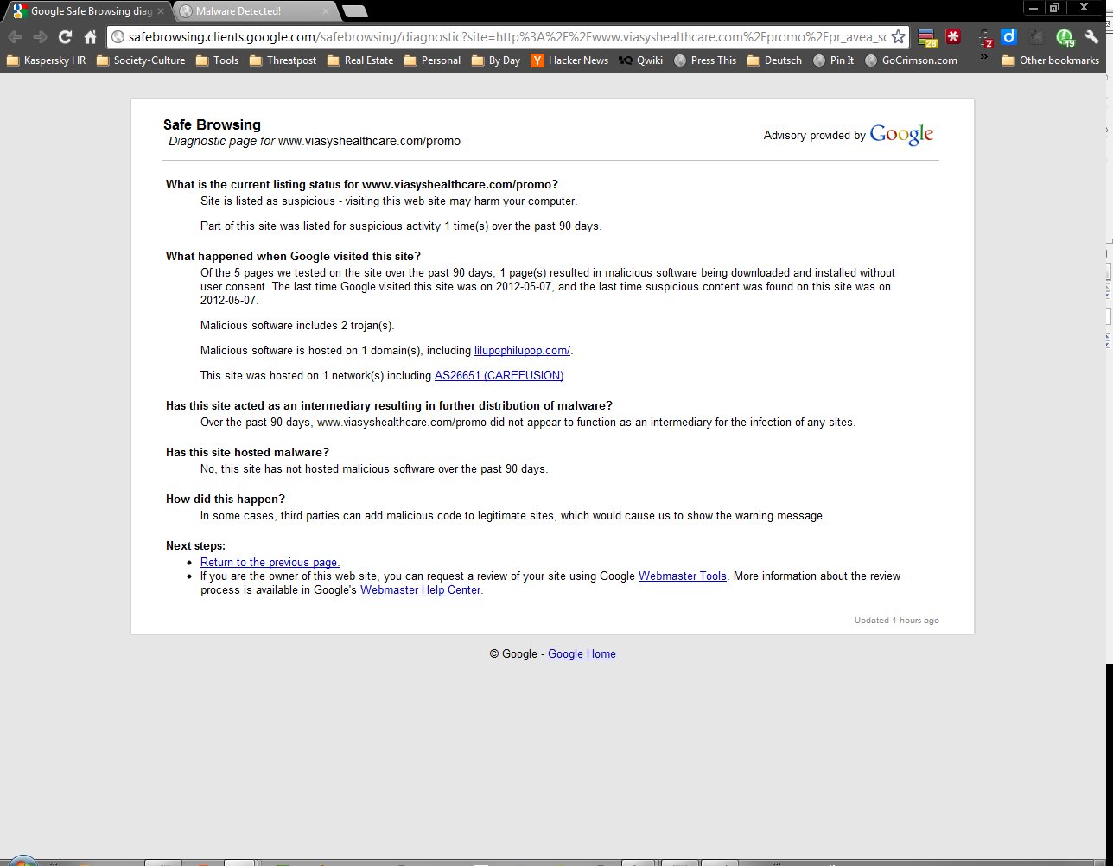The width and height of the screenshot is (1113, 866).
Task: Click 'What happened when Google visited this site?' heading
Action: 293,257
